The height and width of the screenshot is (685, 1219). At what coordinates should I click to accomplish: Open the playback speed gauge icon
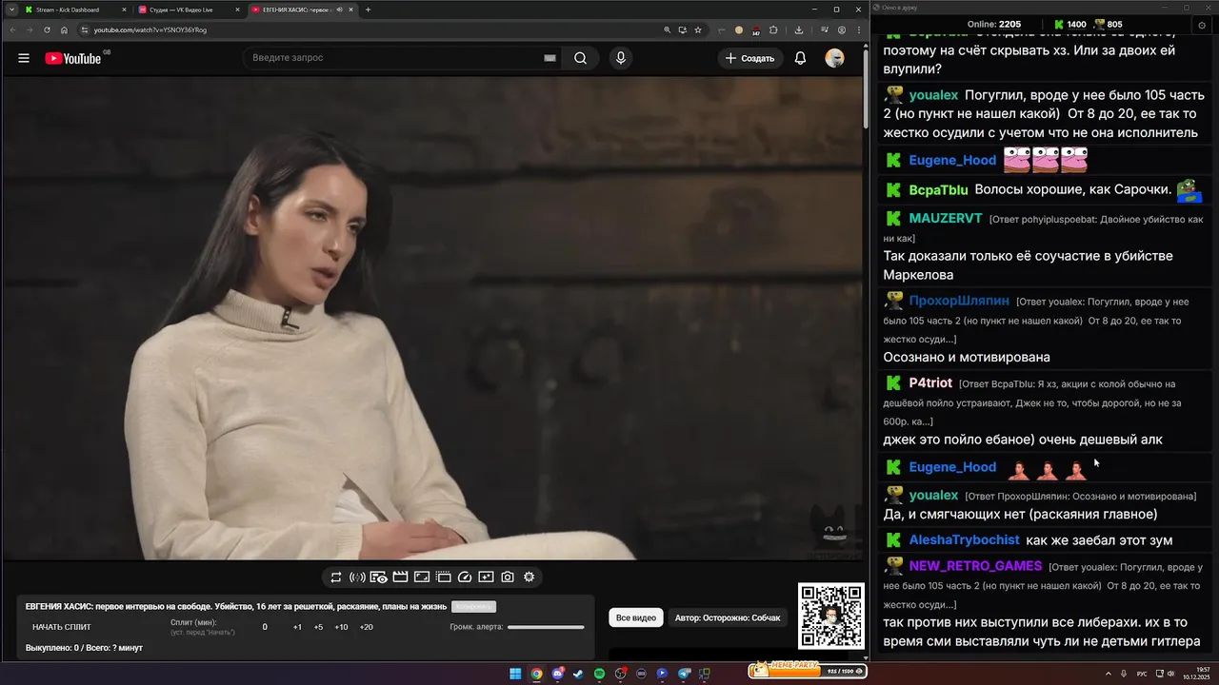coord(465,577)
